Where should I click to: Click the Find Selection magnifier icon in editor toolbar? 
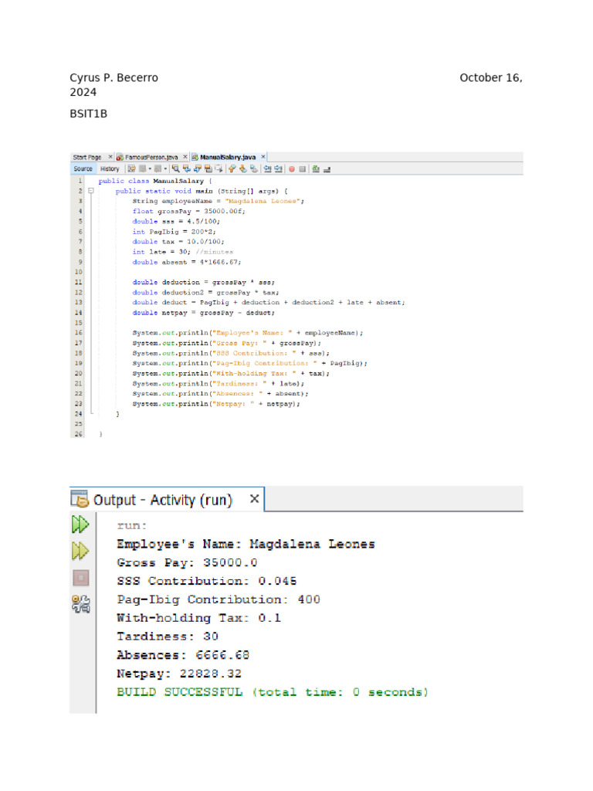[176, 168]
